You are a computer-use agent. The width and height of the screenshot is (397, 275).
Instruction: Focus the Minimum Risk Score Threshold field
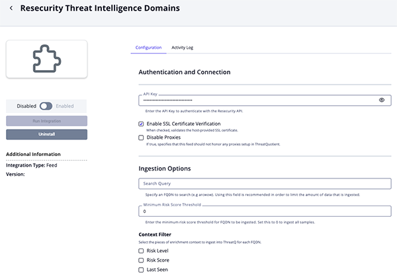tap(265, 212)
